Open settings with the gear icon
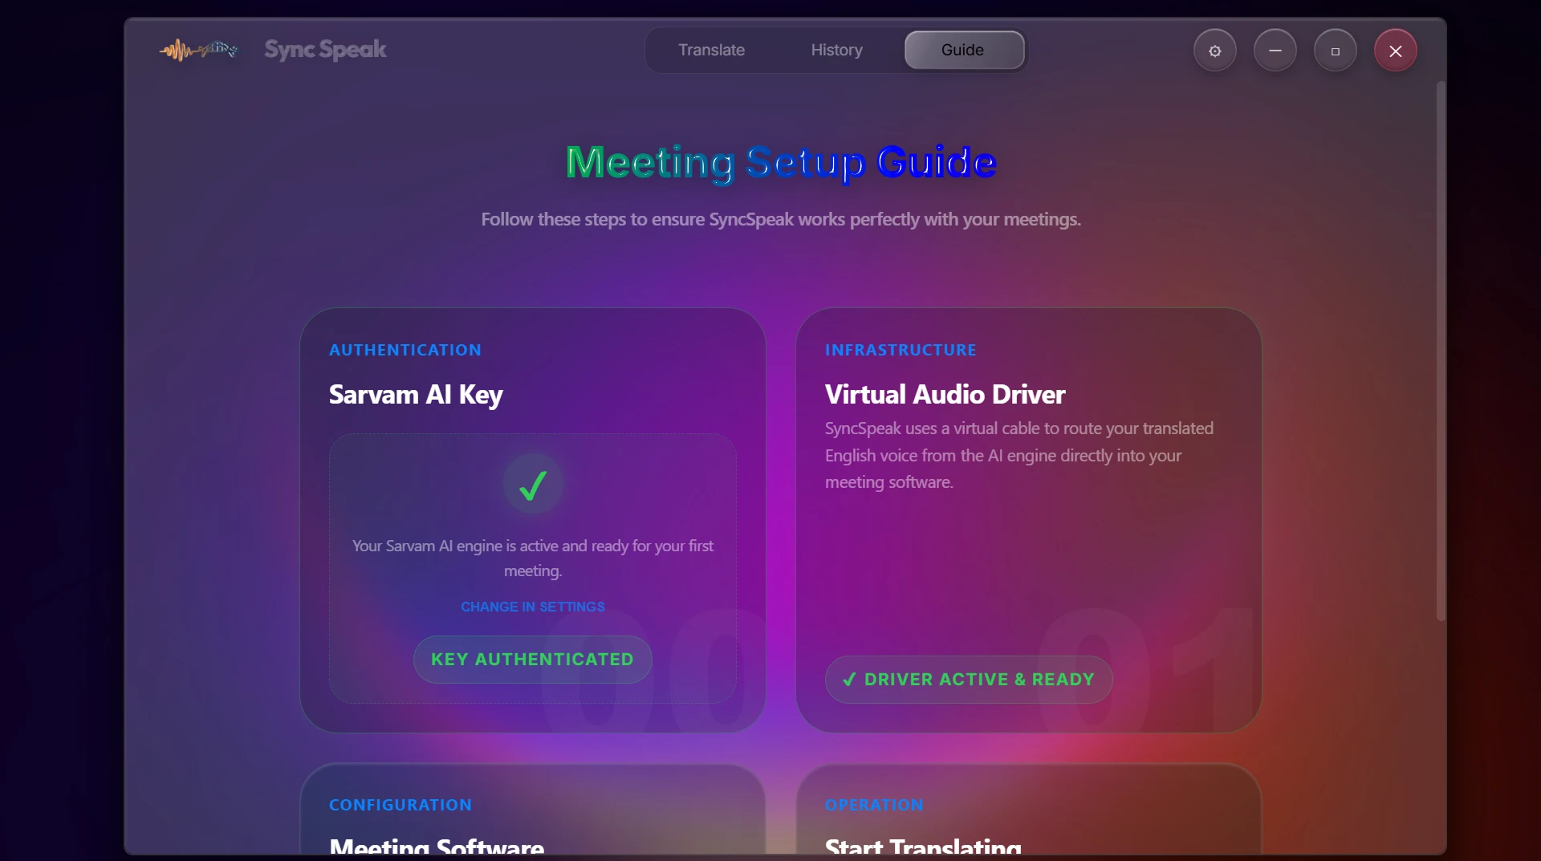This screenshot has width=1541, height=861. tap(1215, 51)
